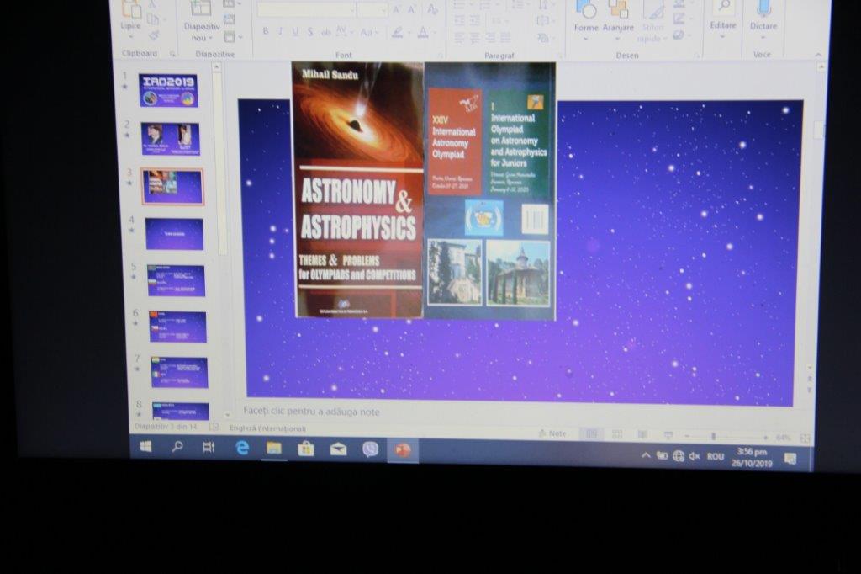The width and height of the screenshot is (861, 574).
Task: Open character spacing (AV) options
Action: (343, 33)
